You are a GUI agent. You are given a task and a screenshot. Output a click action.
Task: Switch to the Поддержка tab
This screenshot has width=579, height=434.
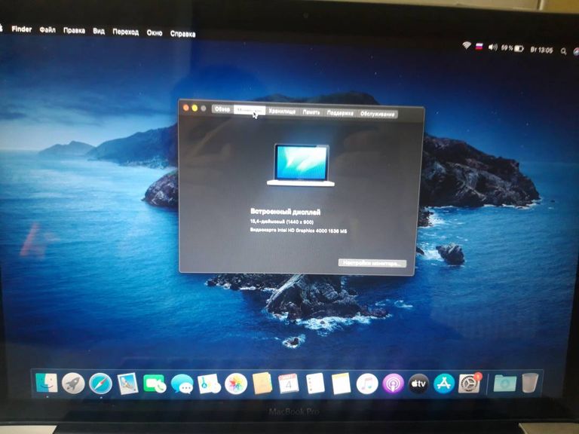340,113
